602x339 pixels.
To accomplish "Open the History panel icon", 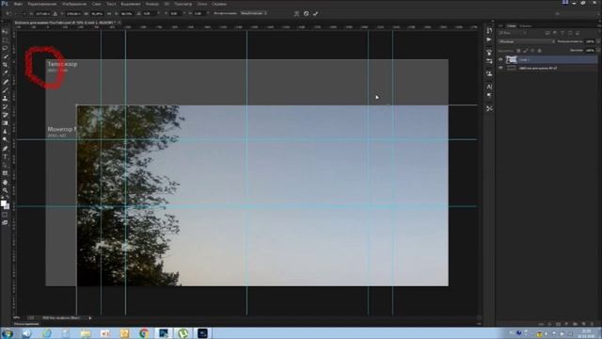I will (489, 31).
